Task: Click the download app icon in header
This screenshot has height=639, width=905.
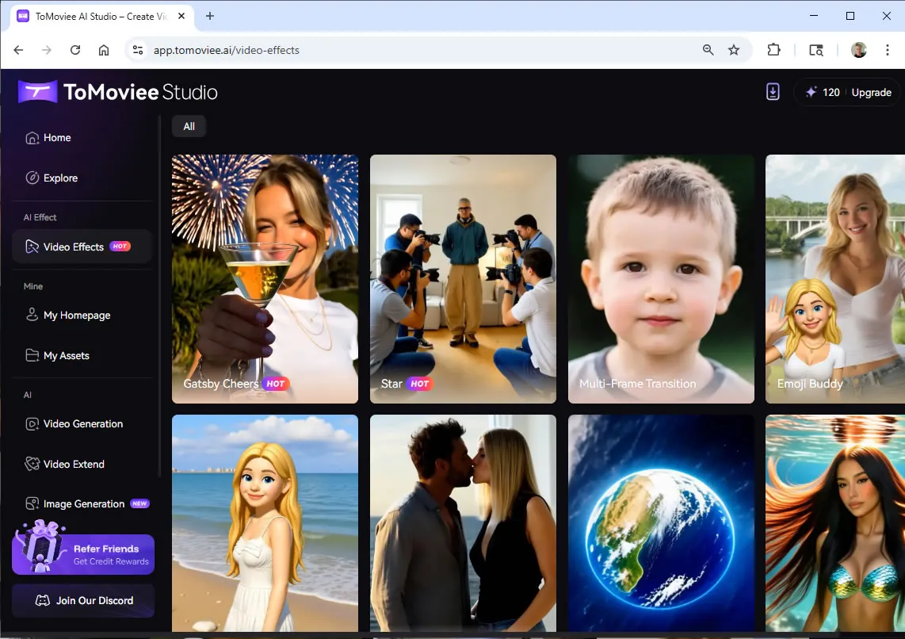Action: tap(773, 92)
